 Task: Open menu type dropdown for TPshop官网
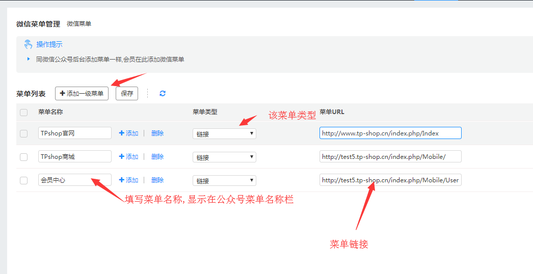224,133
